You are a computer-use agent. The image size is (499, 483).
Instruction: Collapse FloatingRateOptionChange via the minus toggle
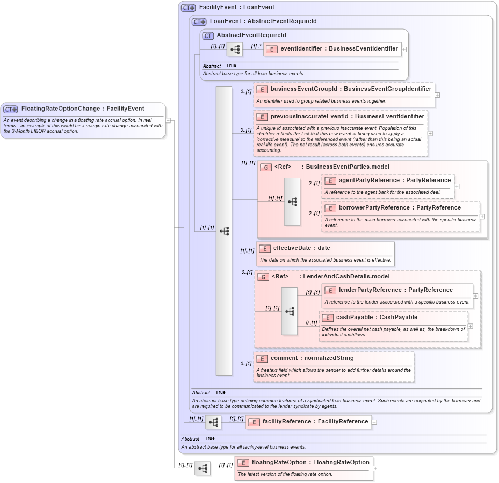(169, 121)
